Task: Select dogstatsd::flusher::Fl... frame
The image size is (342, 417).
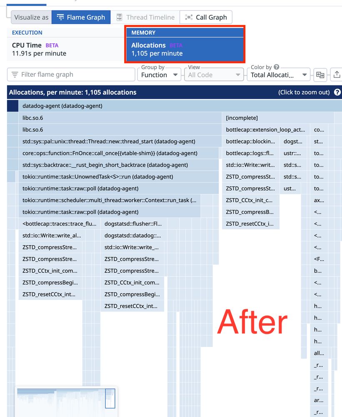Action: [134, 224]
